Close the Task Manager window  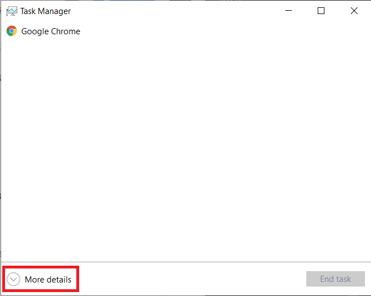(354, 11)
